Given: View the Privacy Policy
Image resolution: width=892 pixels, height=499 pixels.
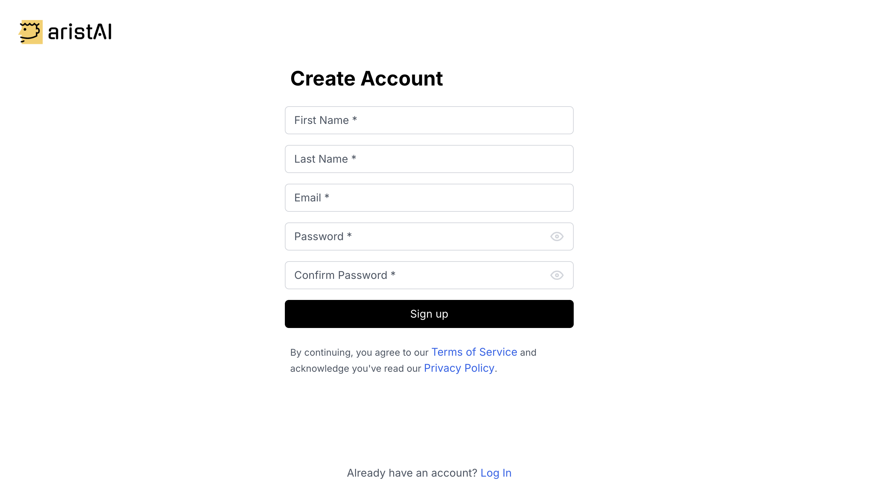Looking at the screenshot, I should [x=459, y=368].
